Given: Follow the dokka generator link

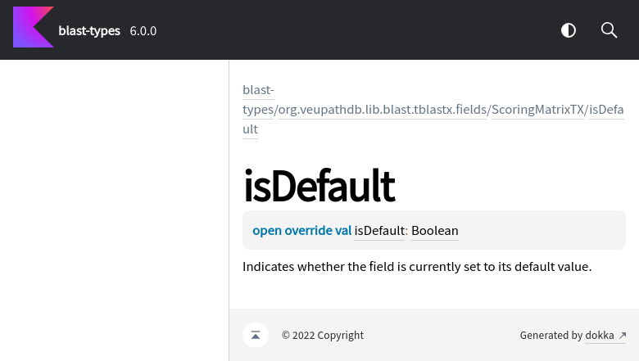Looking at the screenshot, I should pyautogui.click(x=600, y=336).
